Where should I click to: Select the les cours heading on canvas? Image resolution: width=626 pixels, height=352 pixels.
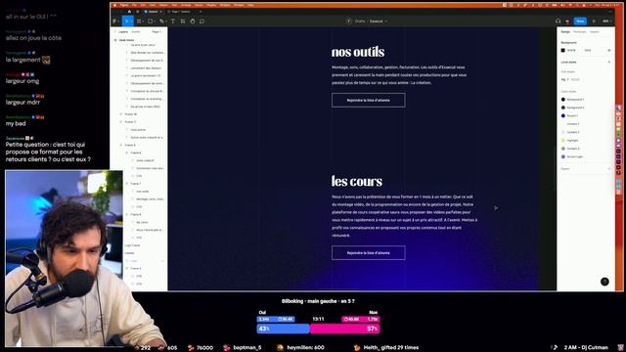tap(356, 181)
